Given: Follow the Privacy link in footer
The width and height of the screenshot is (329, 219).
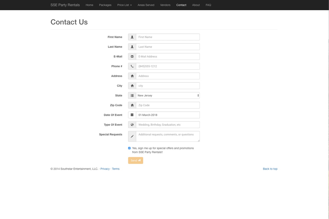Looking at the screenshot, I should [x=105, y=169].
